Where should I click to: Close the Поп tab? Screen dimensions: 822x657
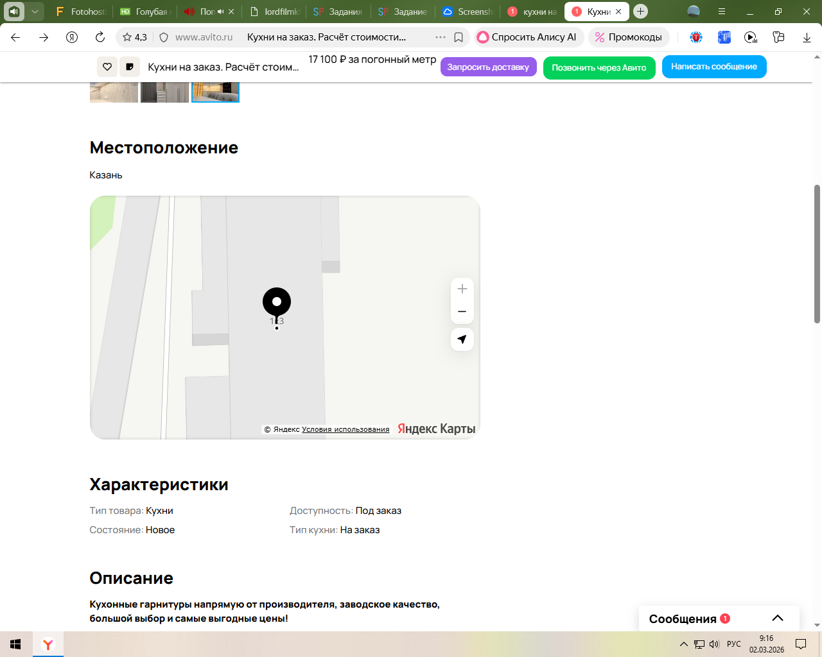point(231,12)
